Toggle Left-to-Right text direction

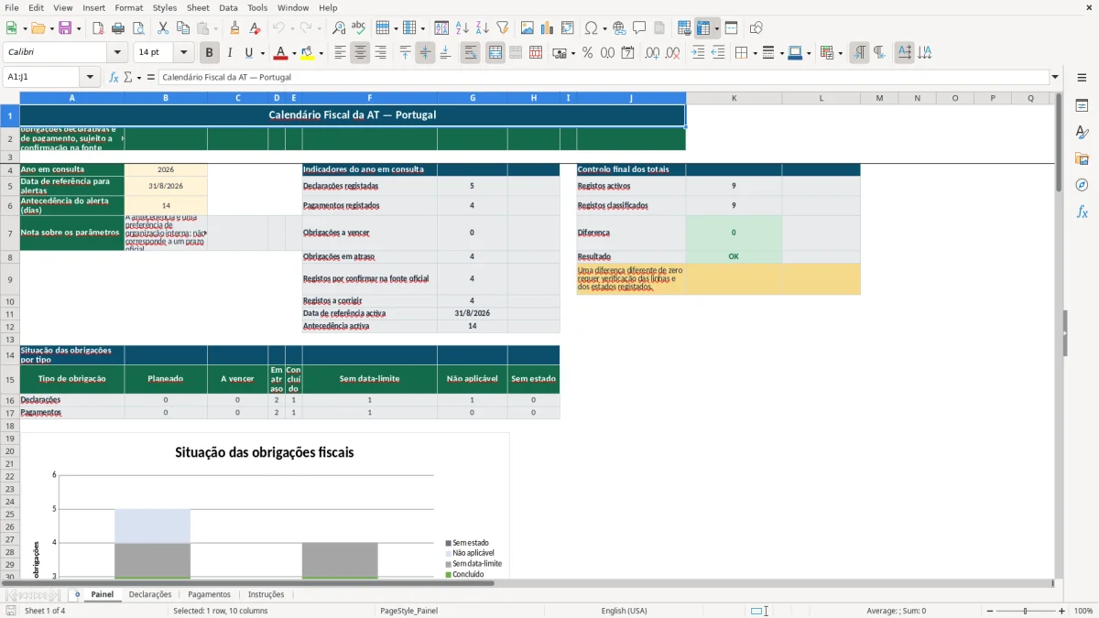coord(859,53)
